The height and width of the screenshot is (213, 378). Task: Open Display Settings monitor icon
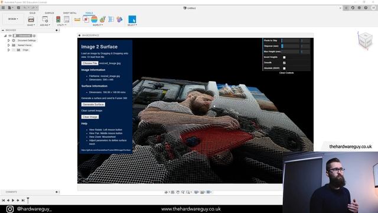tap(197, 192)
